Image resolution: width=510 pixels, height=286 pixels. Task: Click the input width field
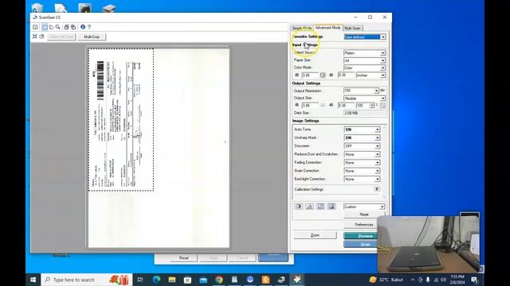(x=310, y=75)
